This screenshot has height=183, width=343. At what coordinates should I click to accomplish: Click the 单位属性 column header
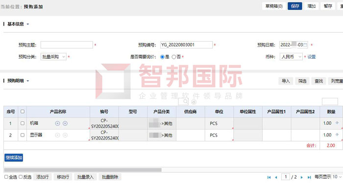click(248, 112)
